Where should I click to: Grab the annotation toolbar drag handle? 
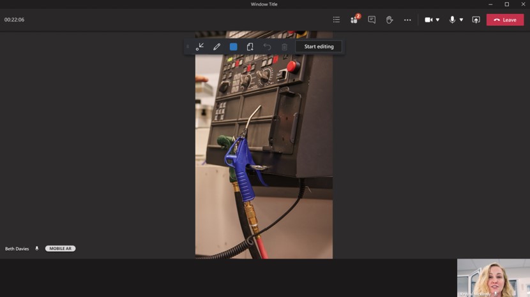coord(188,47)
